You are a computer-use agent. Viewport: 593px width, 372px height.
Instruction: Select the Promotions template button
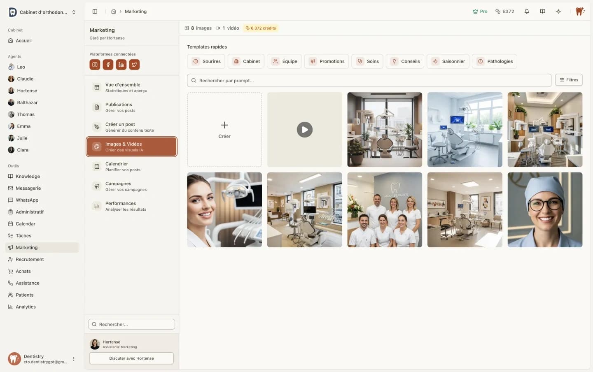(327, 61)
